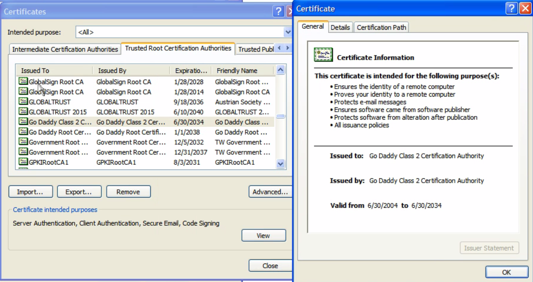Click the Certificate Information badge icon
Screen dimensions: 533x282
323,55
